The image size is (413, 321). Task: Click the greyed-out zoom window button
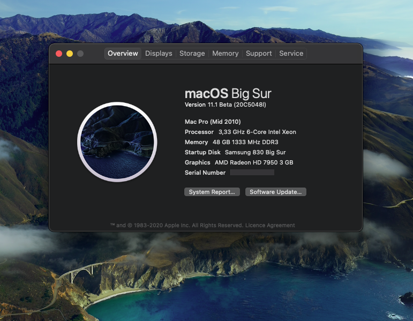click(x=80, y=54)
